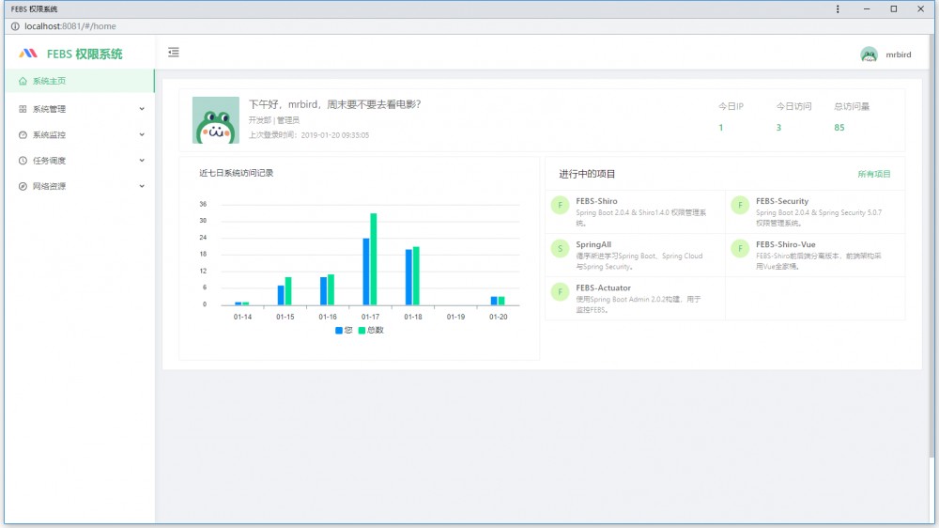Open the FEBS-Shiro-Vue project link
This screenshot has height=528, width=939.
point(786,244)
